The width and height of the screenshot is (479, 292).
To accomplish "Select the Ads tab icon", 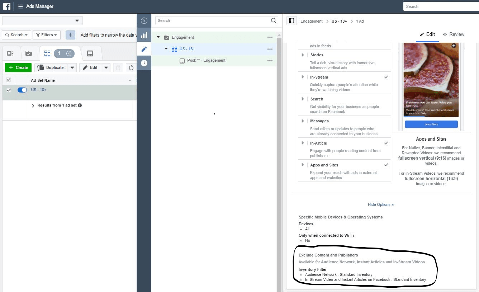I will tap(90, 53).
